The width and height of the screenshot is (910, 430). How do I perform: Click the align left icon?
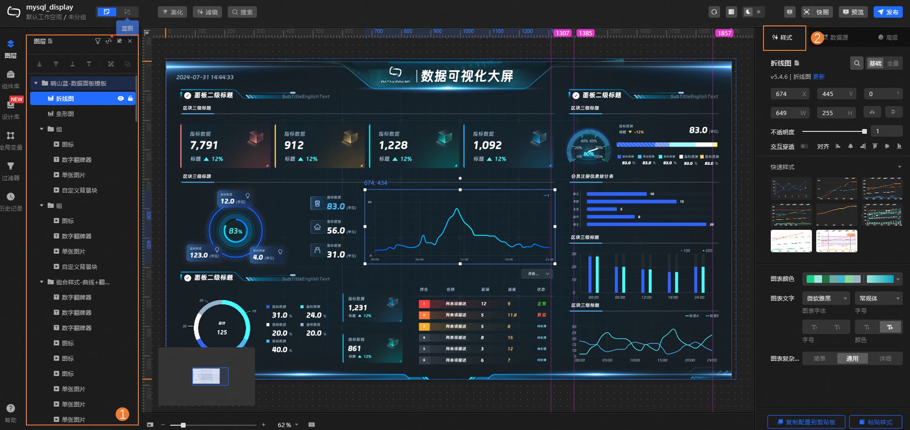point(838,146)
